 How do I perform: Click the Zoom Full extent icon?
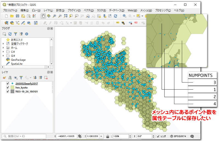(65, 16)
